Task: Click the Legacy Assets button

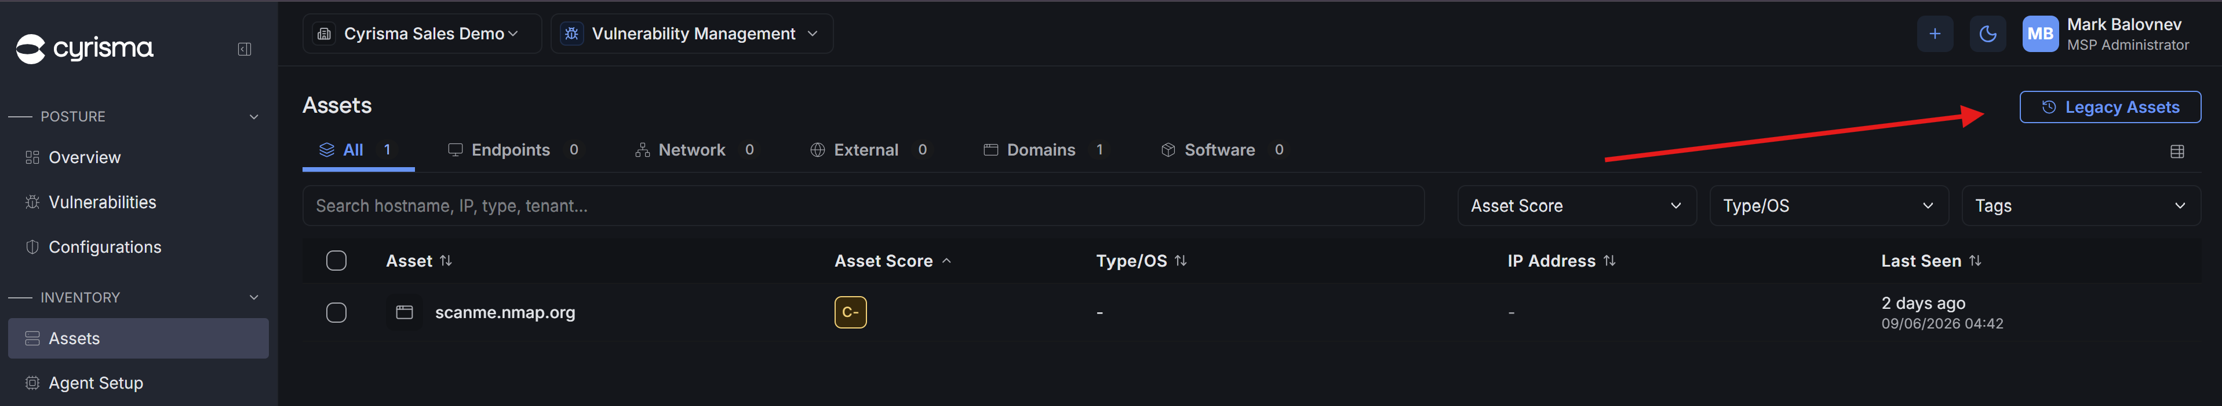Action: point(2110,106)
